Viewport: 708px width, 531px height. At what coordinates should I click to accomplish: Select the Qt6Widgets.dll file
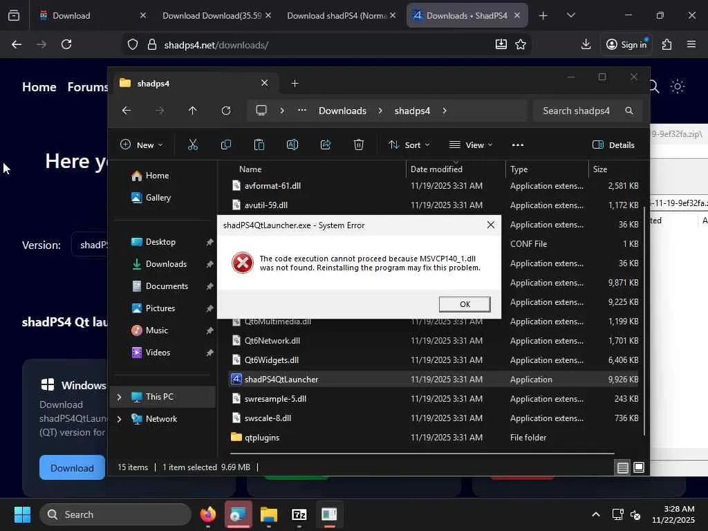271,360
